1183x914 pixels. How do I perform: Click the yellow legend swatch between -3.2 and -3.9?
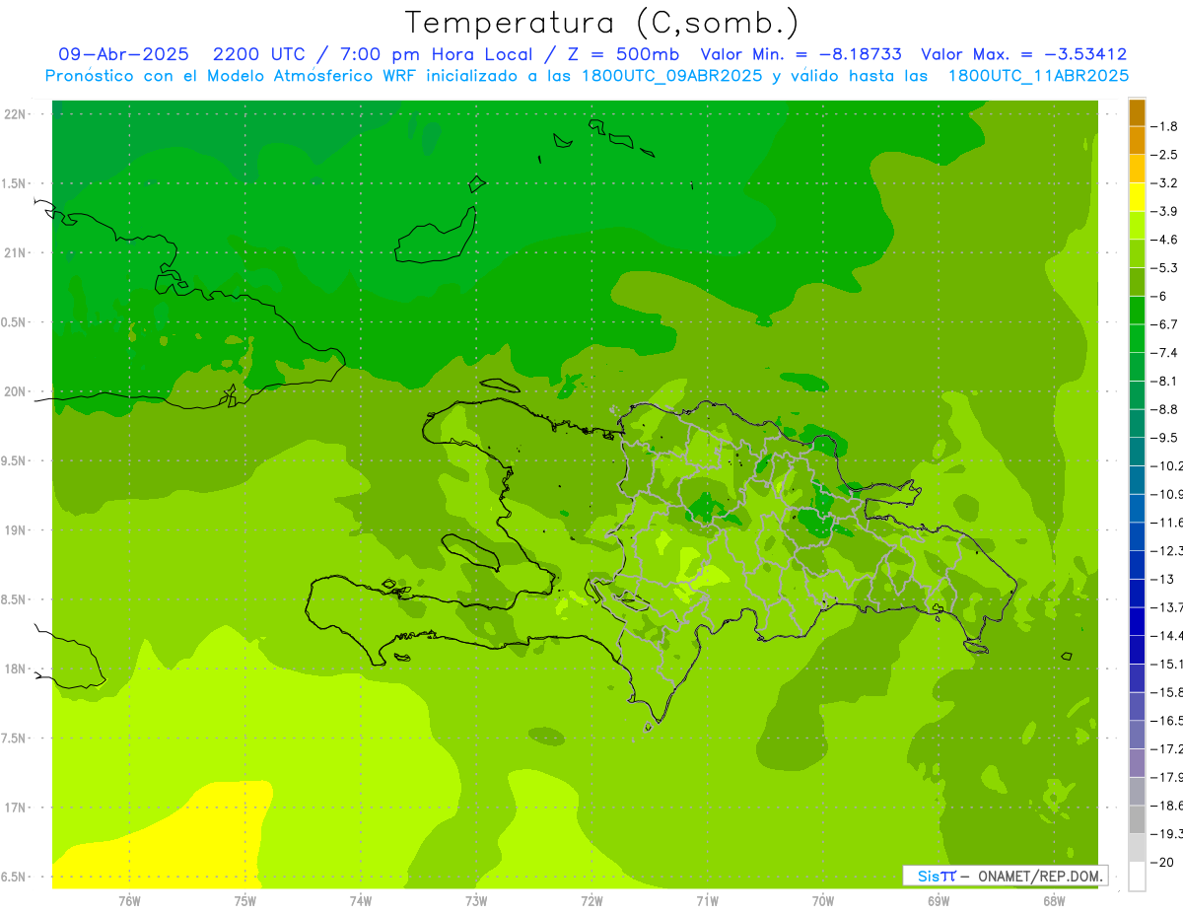(1137, 197)
